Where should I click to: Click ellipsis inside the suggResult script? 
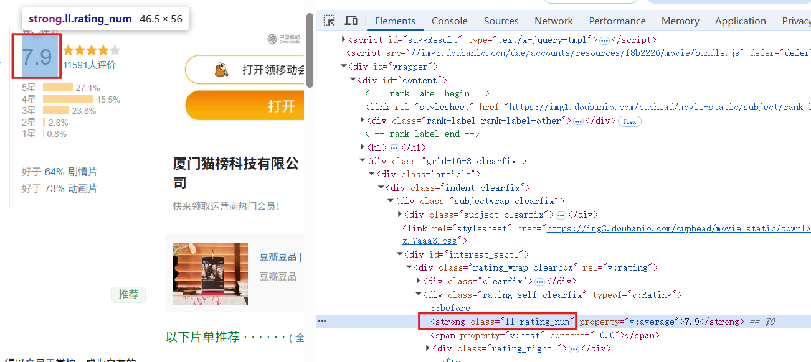[x=604, y=40]
